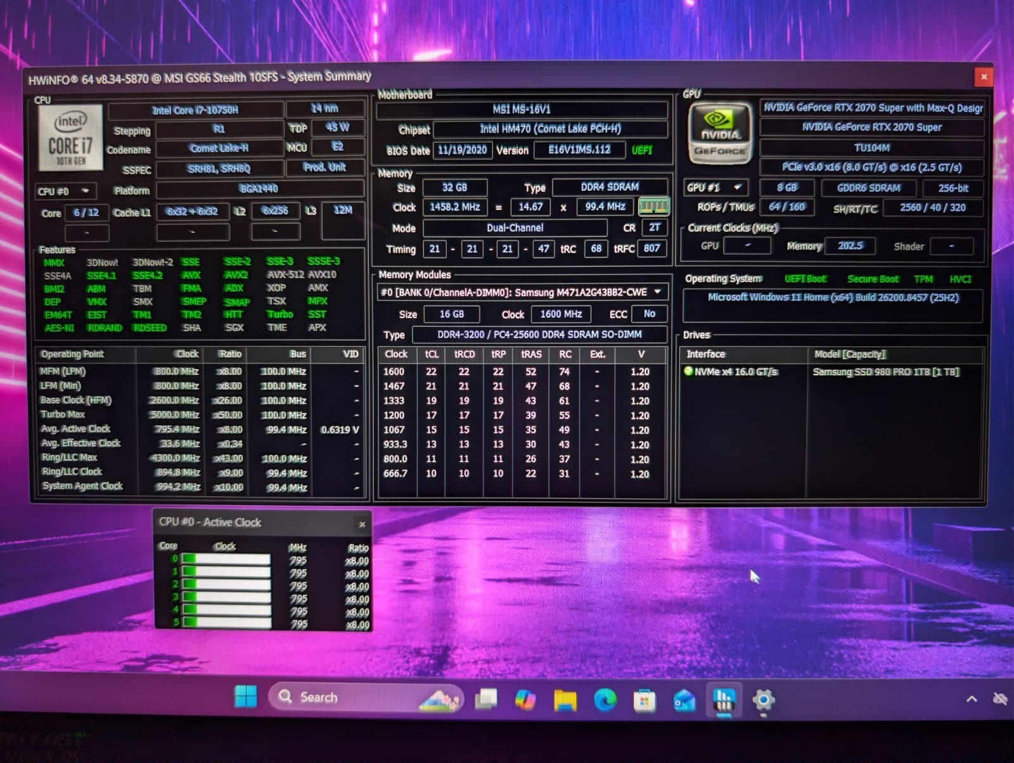Click the MSI MS-16V1 motherboard field
This screenshot has width=1014, height=763.
click(x=522, y=110)
